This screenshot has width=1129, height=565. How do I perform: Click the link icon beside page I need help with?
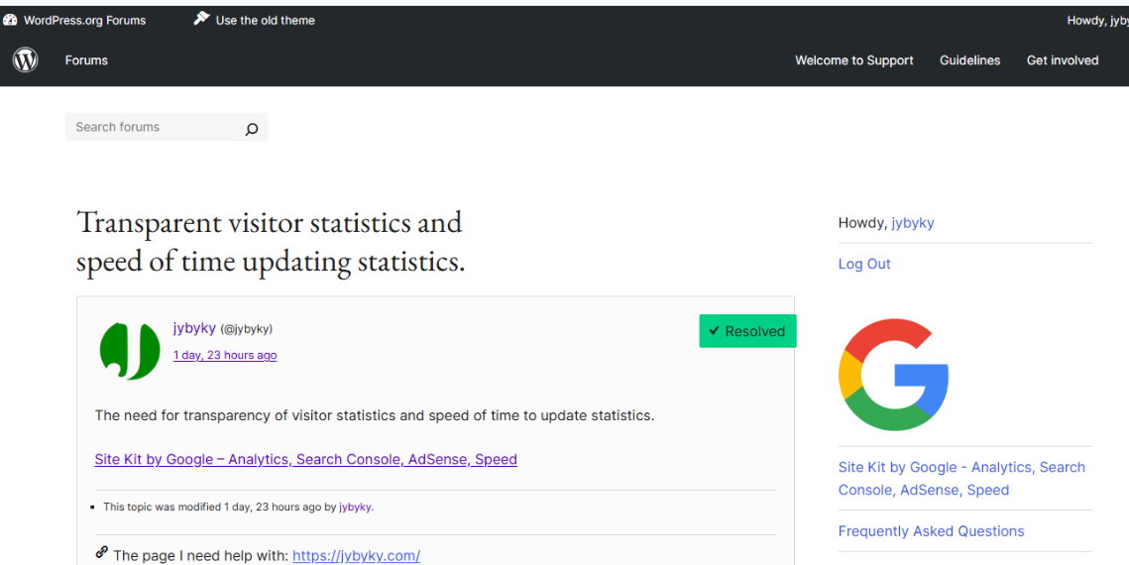click(101, 553)
